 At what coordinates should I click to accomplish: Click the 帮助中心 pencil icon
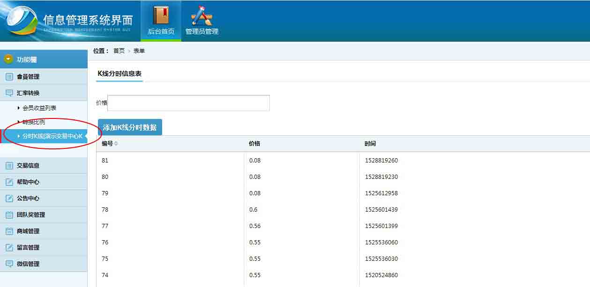(9, 182)
